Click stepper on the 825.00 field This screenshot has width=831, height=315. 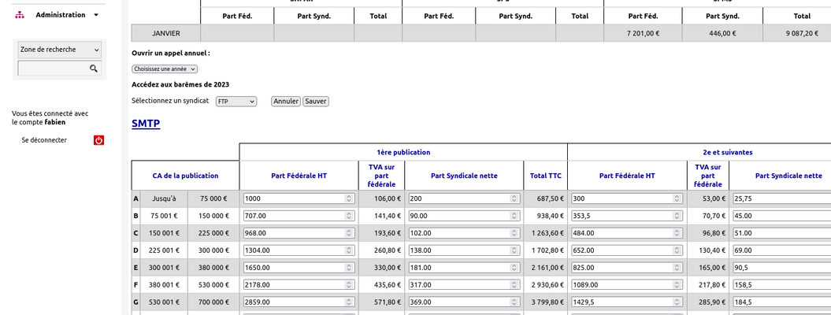click(677, 268)
